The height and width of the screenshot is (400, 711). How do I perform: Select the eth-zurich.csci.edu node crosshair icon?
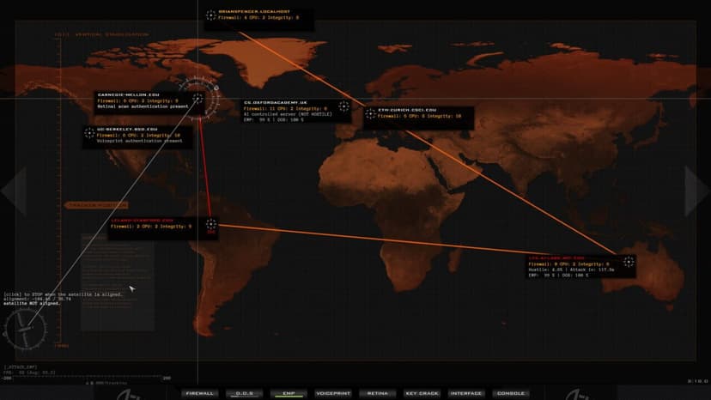370,114
